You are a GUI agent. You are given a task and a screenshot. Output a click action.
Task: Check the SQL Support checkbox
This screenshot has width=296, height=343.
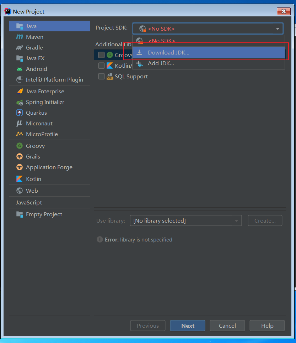(x=101, y=76)
